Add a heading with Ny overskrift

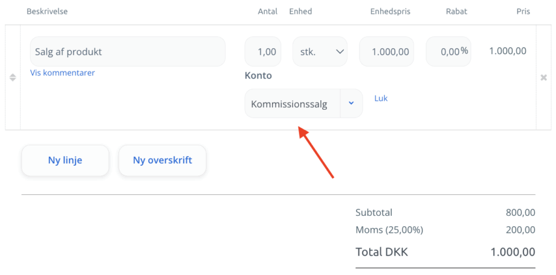163,160
